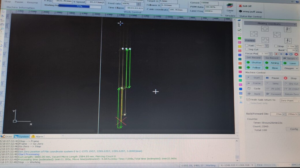Click the red Stop machine button

(x=290, y=78)
